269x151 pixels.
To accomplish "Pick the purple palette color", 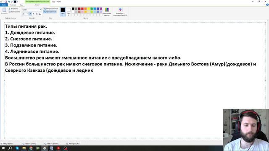I will click(x=101, y=9).
